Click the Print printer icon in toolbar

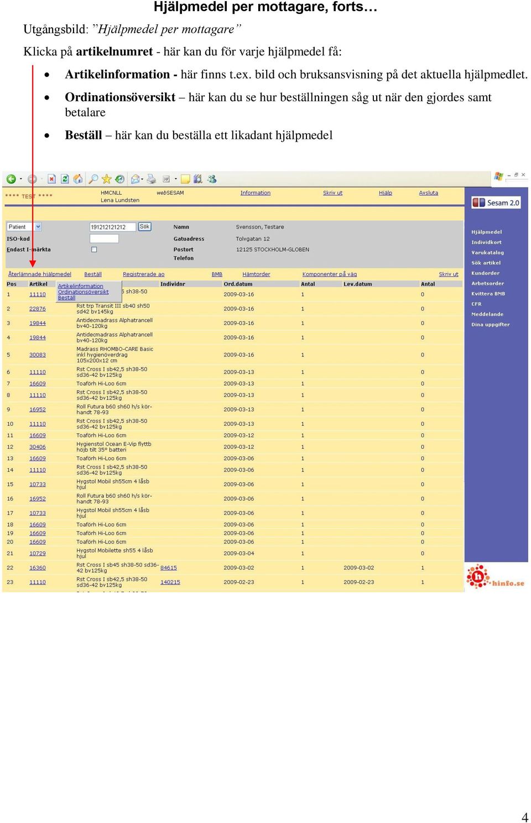point(151,179)
